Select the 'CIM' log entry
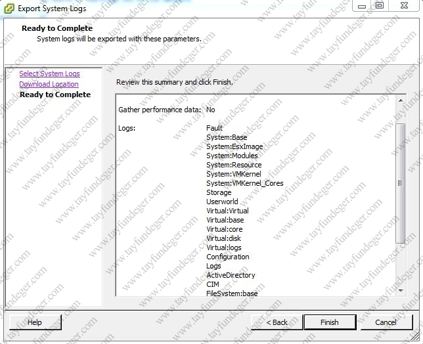This screenshot has width=423, height=344. coord(213,284)
